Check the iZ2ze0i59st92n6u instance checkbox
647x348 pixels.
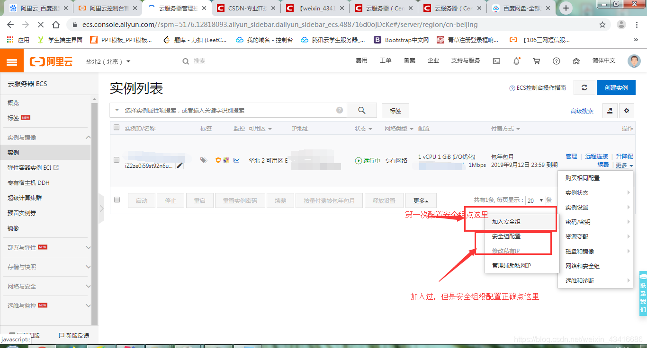pyautogui.click(x=117, y=160)
